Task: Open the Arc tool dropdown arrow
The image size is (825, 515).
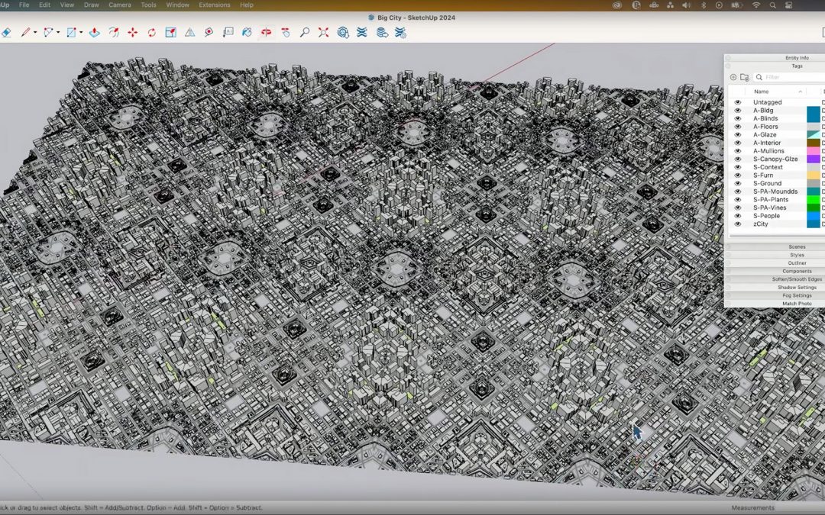Action: coord(58,33)
